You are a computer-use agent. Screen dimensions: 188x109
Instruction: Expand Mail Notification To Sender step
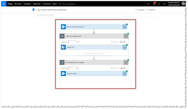[94, 62]
